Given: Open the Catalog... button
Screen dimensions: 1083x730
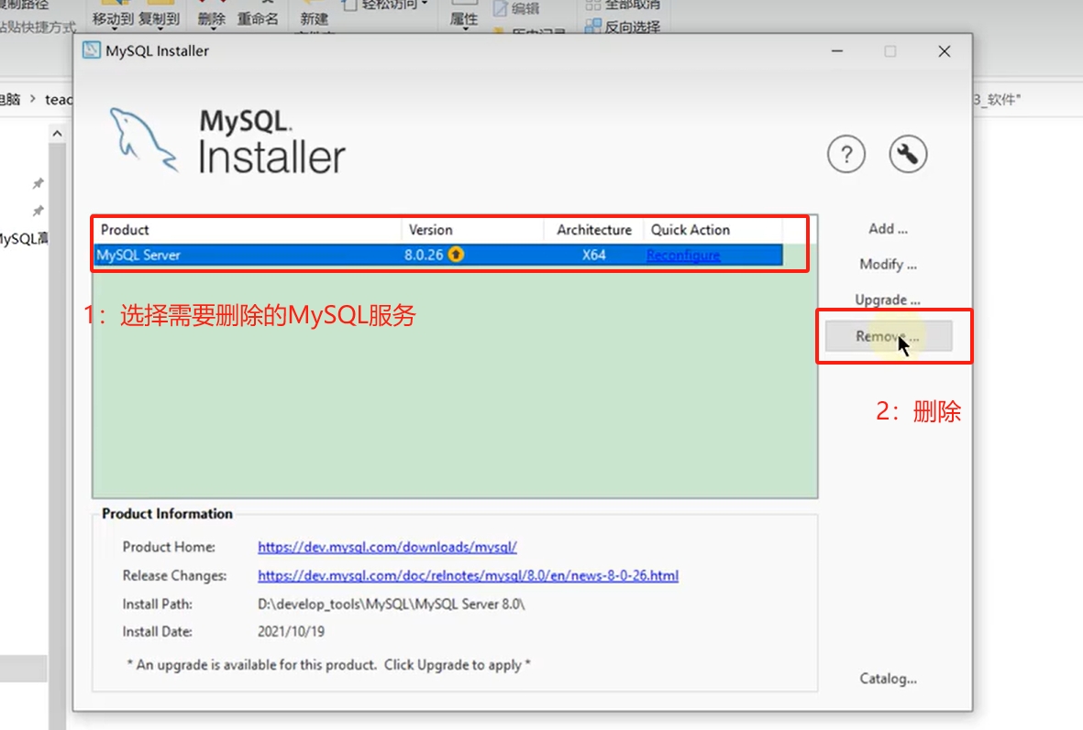Looking at the screenshot, I should point(889,679).
